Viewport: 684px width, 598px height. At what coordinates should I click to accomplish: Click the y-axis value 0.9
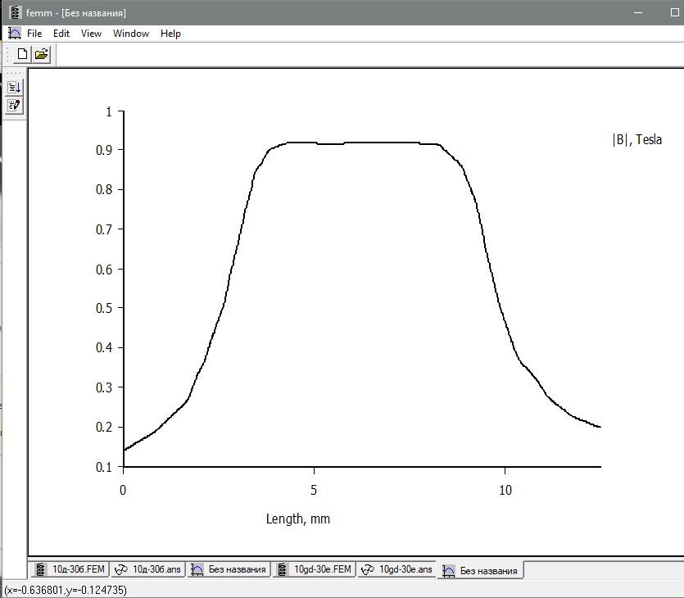[104, 150]
